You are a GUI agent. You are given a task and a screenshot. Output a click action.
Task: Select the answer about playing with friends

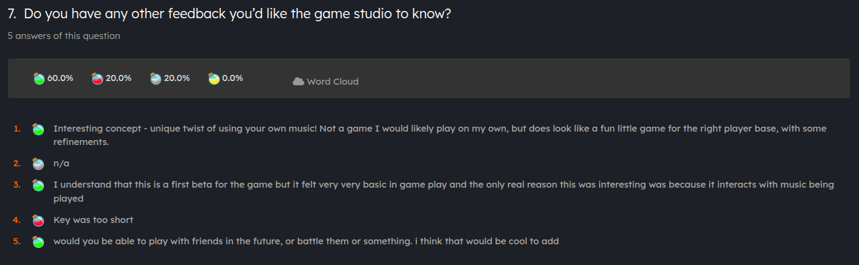[x=306, y=241]
